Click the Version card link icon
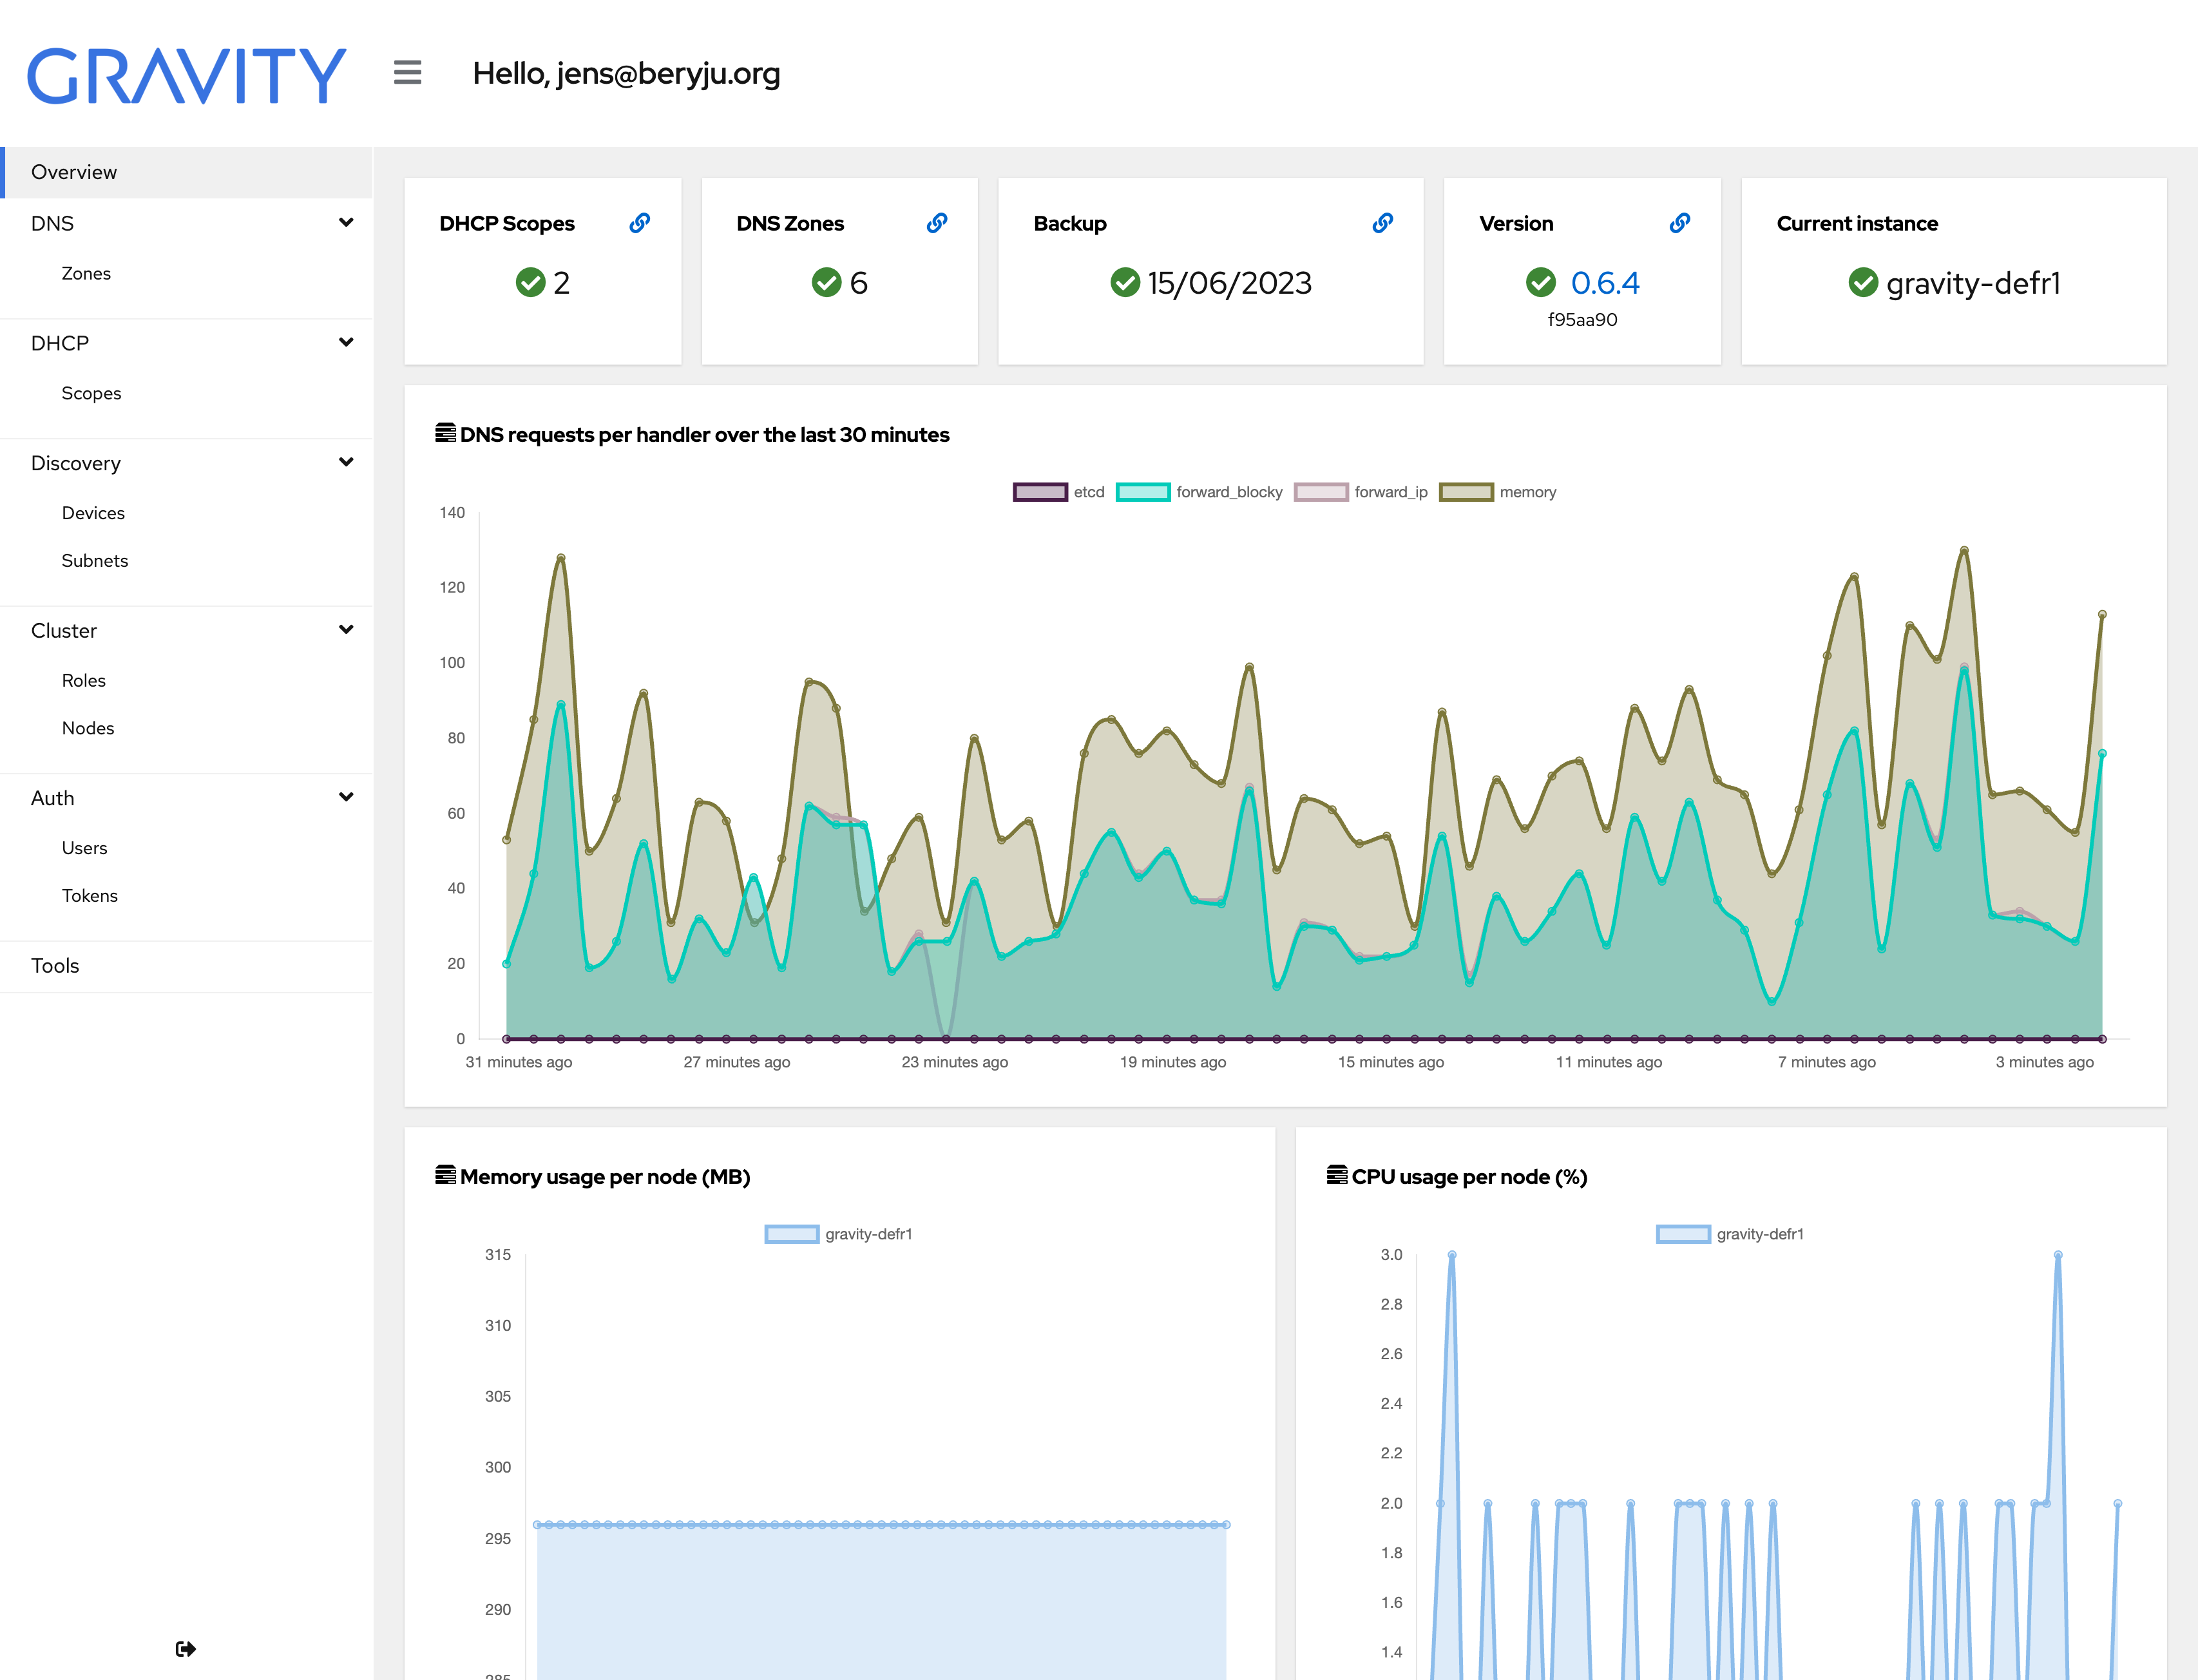Screen dimensions: 2198x1680 tap(1680, 223)
